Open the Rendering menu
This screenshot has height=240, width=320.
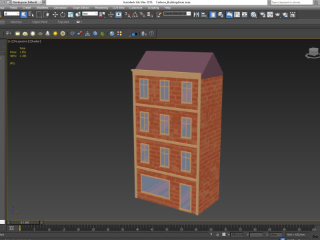[101, 8]
